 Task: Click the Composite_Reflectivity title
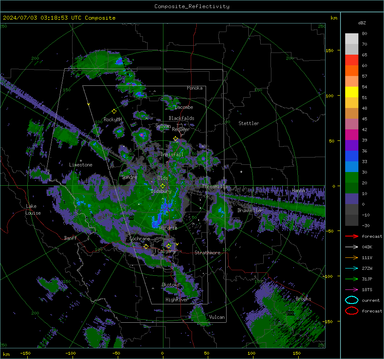(x=192, y=6)
